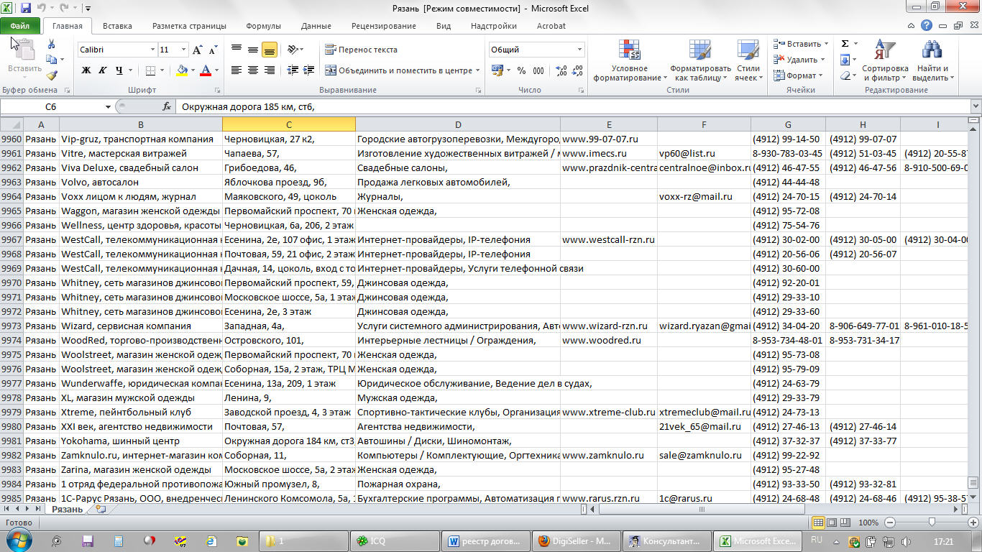Click Undo arrow in quick access toolbar
Screen dimensions: 982x552
42,8
